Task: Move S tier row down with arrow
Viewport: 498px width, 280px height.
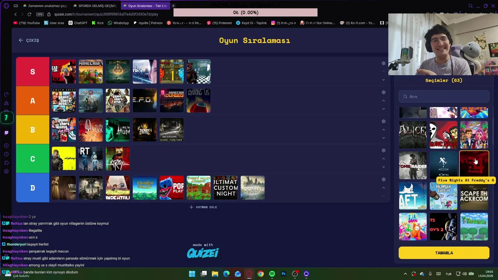Action: point(383,80)
